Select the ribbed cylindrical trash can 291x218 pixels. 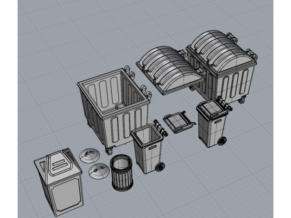click(122, 172)
